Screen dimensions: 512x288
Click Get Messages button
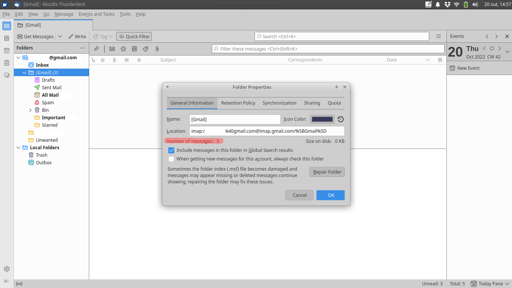[x=36, y=36]
